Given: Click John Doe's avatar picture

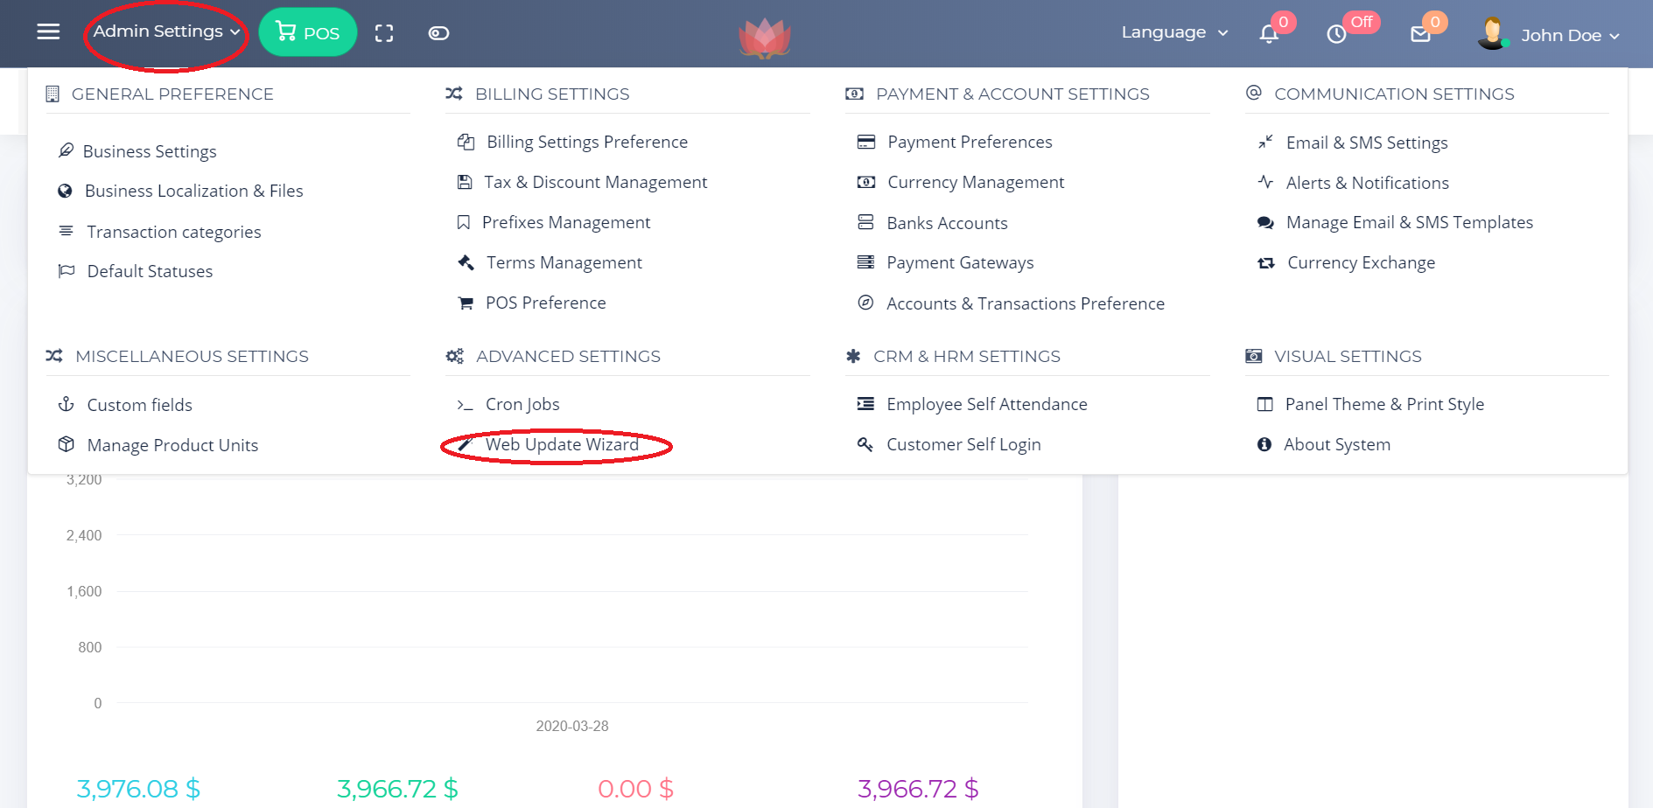Looking at the screenshot, I should (x=1491, y=34).
